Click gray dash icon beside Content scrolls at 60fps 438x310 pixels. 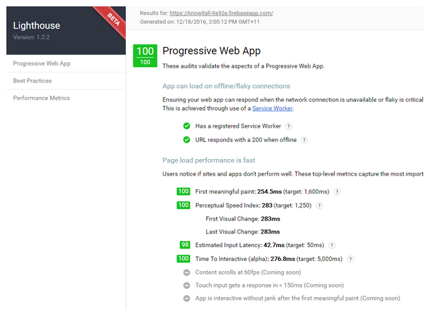[187, 272]
